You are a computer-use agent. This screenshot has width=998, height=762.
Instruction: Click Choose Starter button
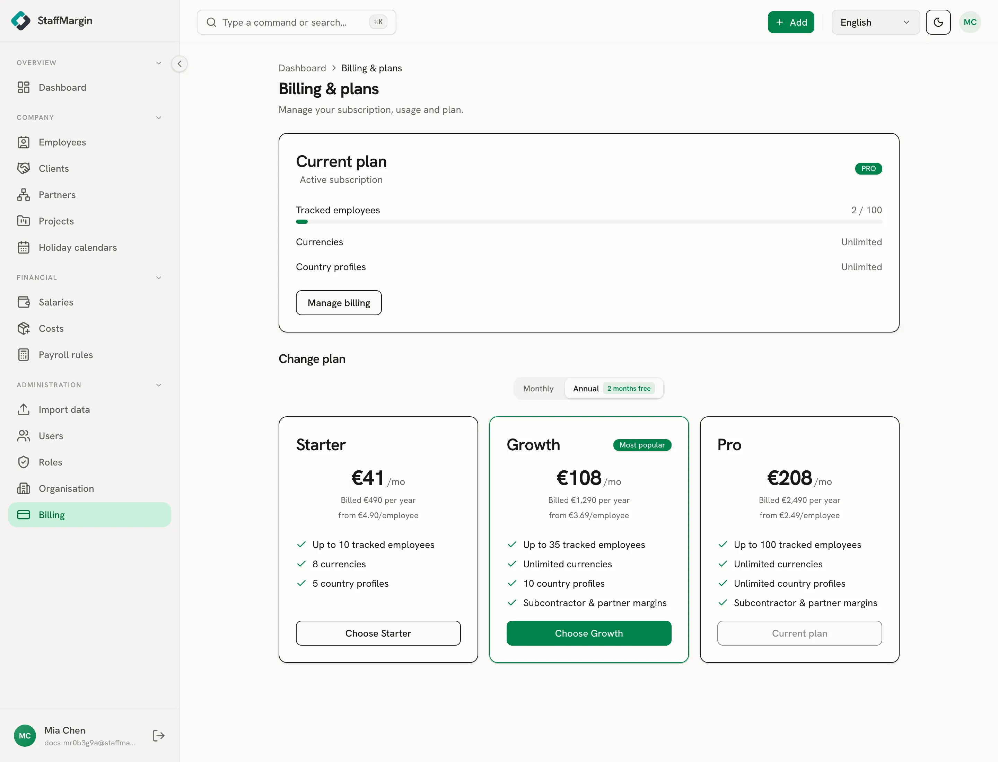pos(378,633)
